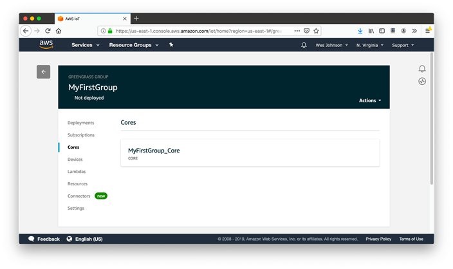Viewport: 453px width, 269px height.
Task: Select the Deployments sidebar item
Action: coord(81,123)
